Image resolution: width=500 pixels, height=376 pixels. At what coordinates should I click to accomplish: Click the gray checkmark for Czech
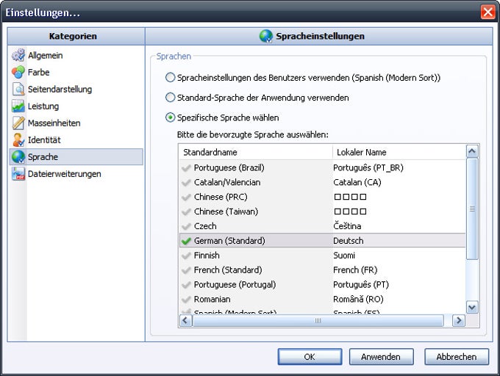[x=186, y=226]
